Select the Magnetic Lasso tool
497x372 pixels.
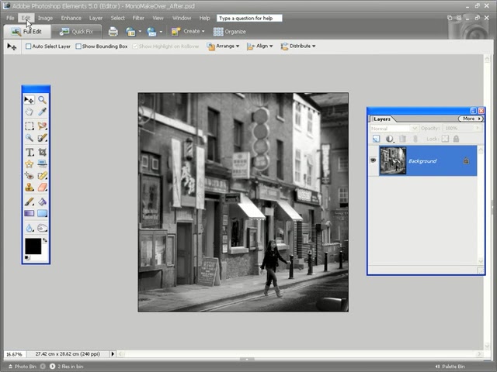coord(42,126)
